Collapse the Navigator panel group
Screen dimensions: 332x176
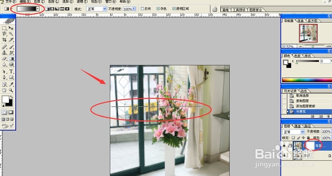329,16
